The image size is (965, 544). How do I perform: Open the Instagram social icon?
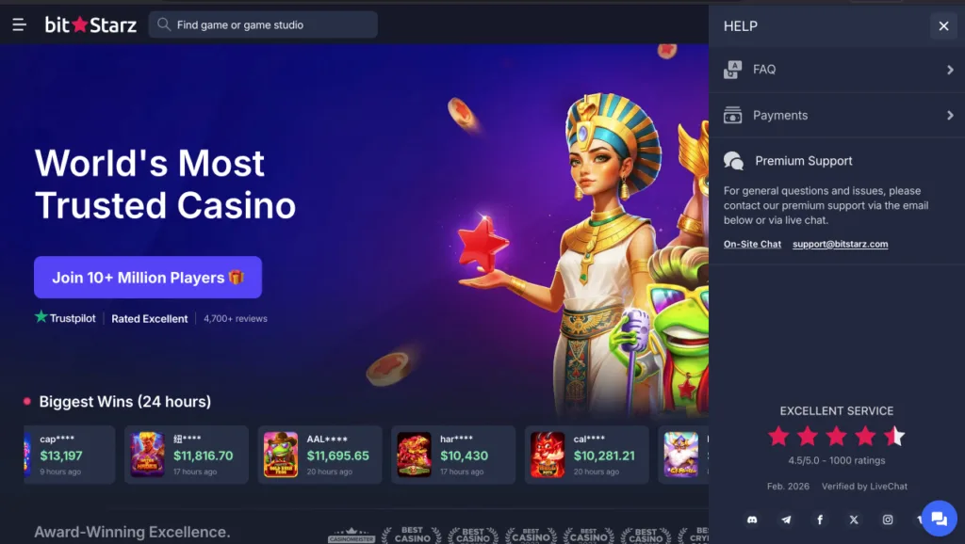pos(888,520)
